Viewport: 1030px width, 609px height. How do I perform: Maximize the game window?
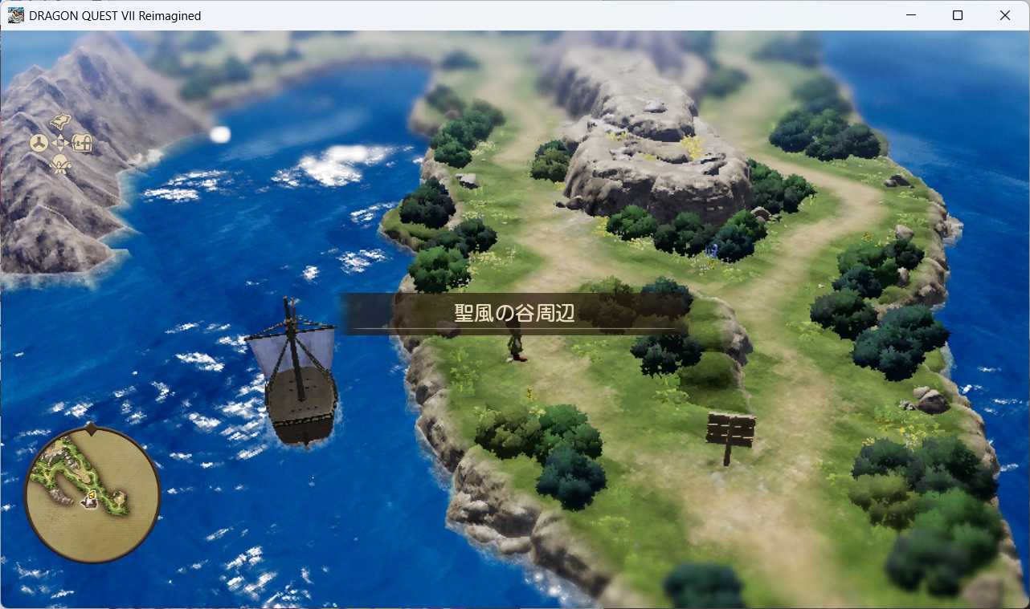(958, 15)
